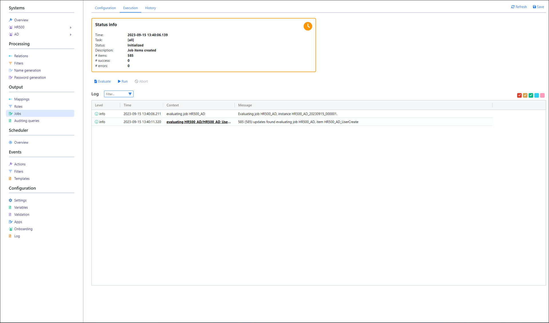The width and height of the screenshot is (549, 323).
Task: Open Settings gear in Configuration section
Action: click(11, 200)
